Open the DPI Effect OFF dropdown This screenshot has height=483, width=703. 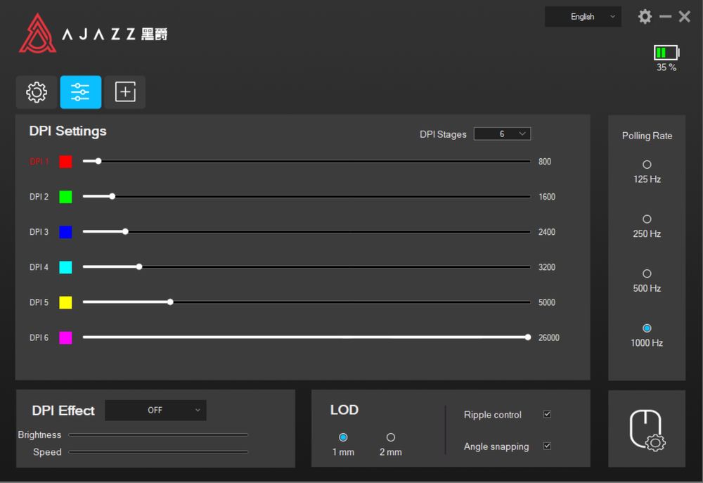(x=155, y=410)
